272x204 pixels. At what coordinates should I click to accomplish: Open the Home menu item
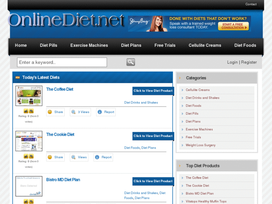tap(21, 45)
